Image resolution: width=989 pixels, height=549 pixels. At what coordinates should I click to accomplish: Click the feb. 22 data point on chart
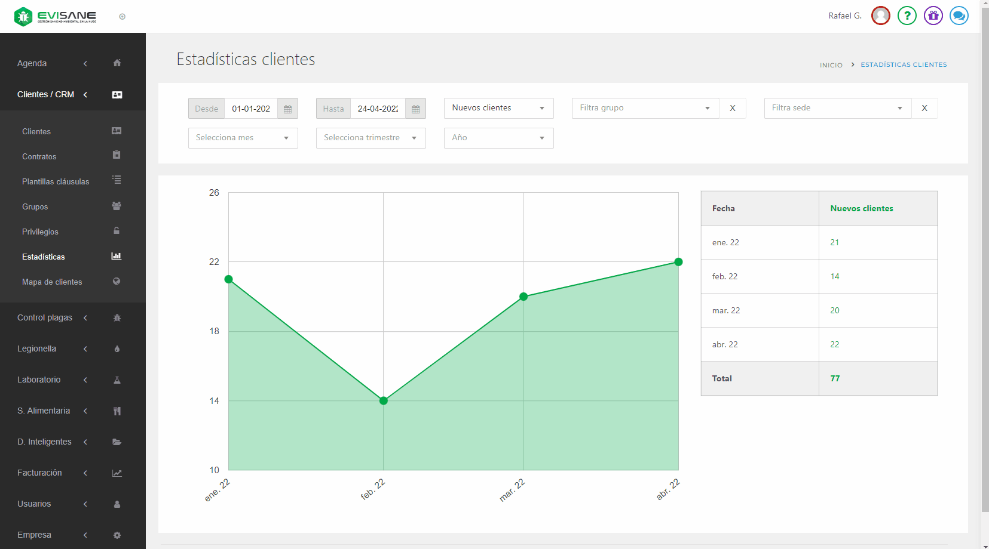[x=384, y=400]
